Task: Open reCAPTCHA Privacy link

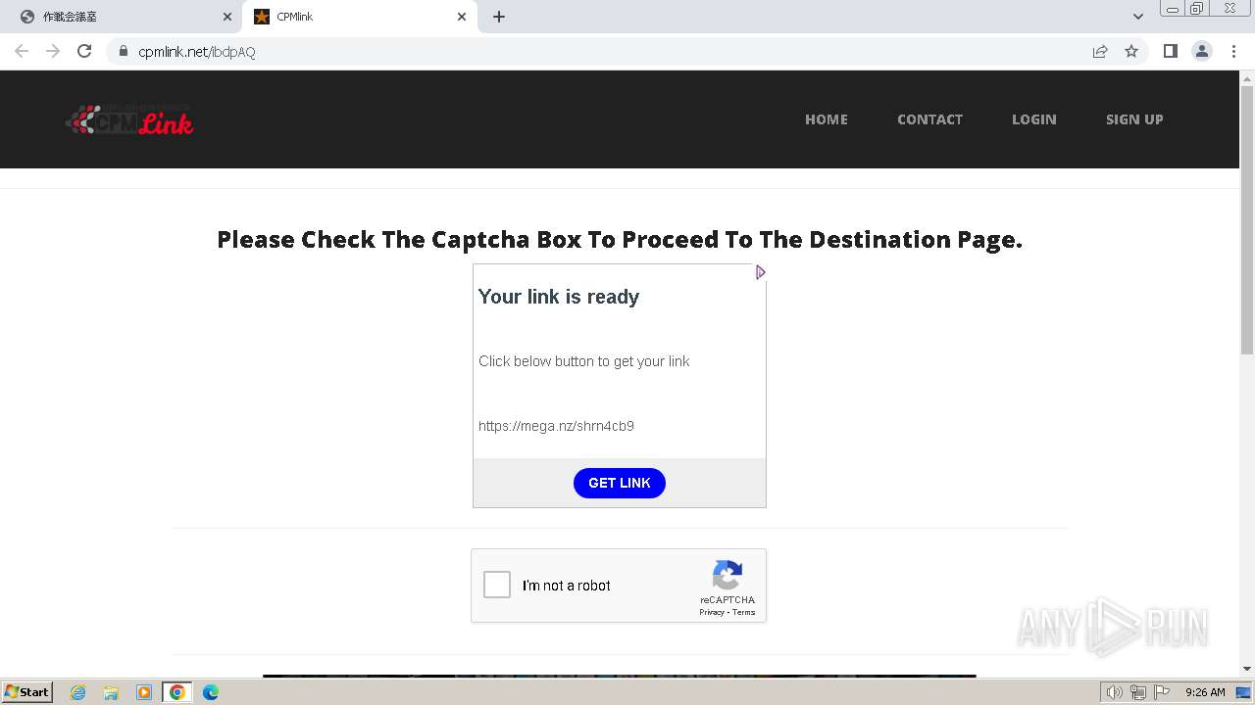Action: 711,612
